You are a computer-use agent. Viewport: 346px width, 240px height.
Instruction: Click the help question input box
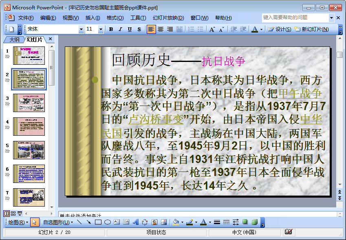click(295, 18)
